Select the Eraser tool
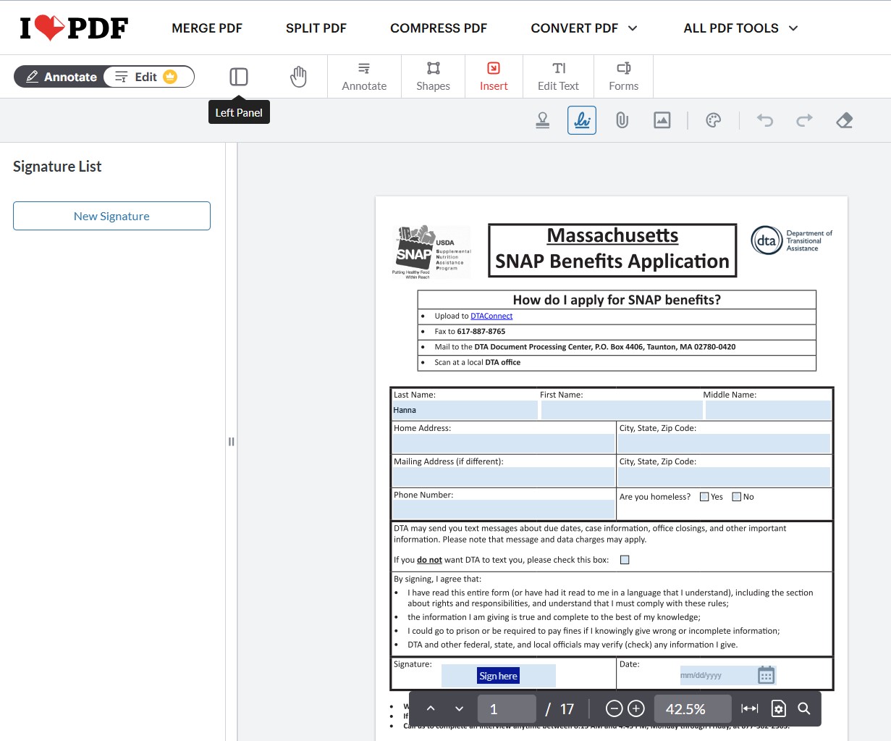The image size is (891, 741). tap(844, 120)
